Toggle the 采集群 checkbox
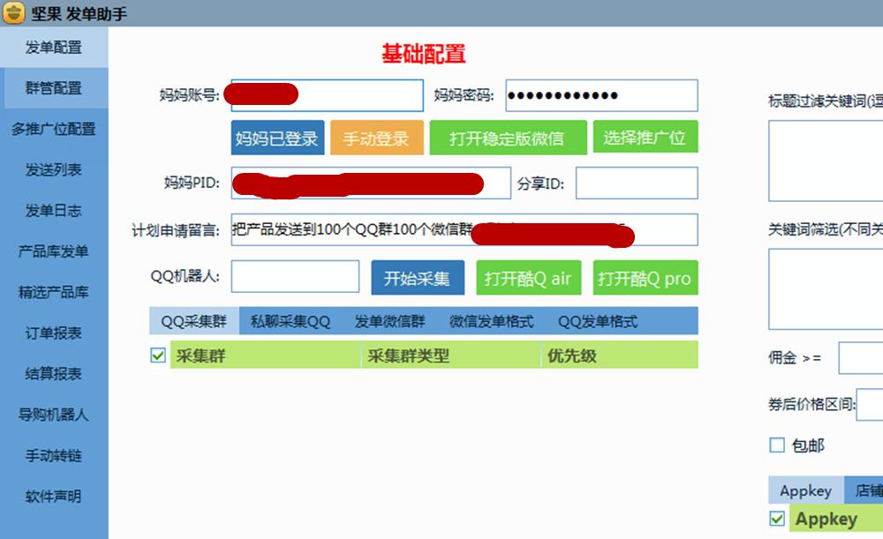 pos(157,355)
